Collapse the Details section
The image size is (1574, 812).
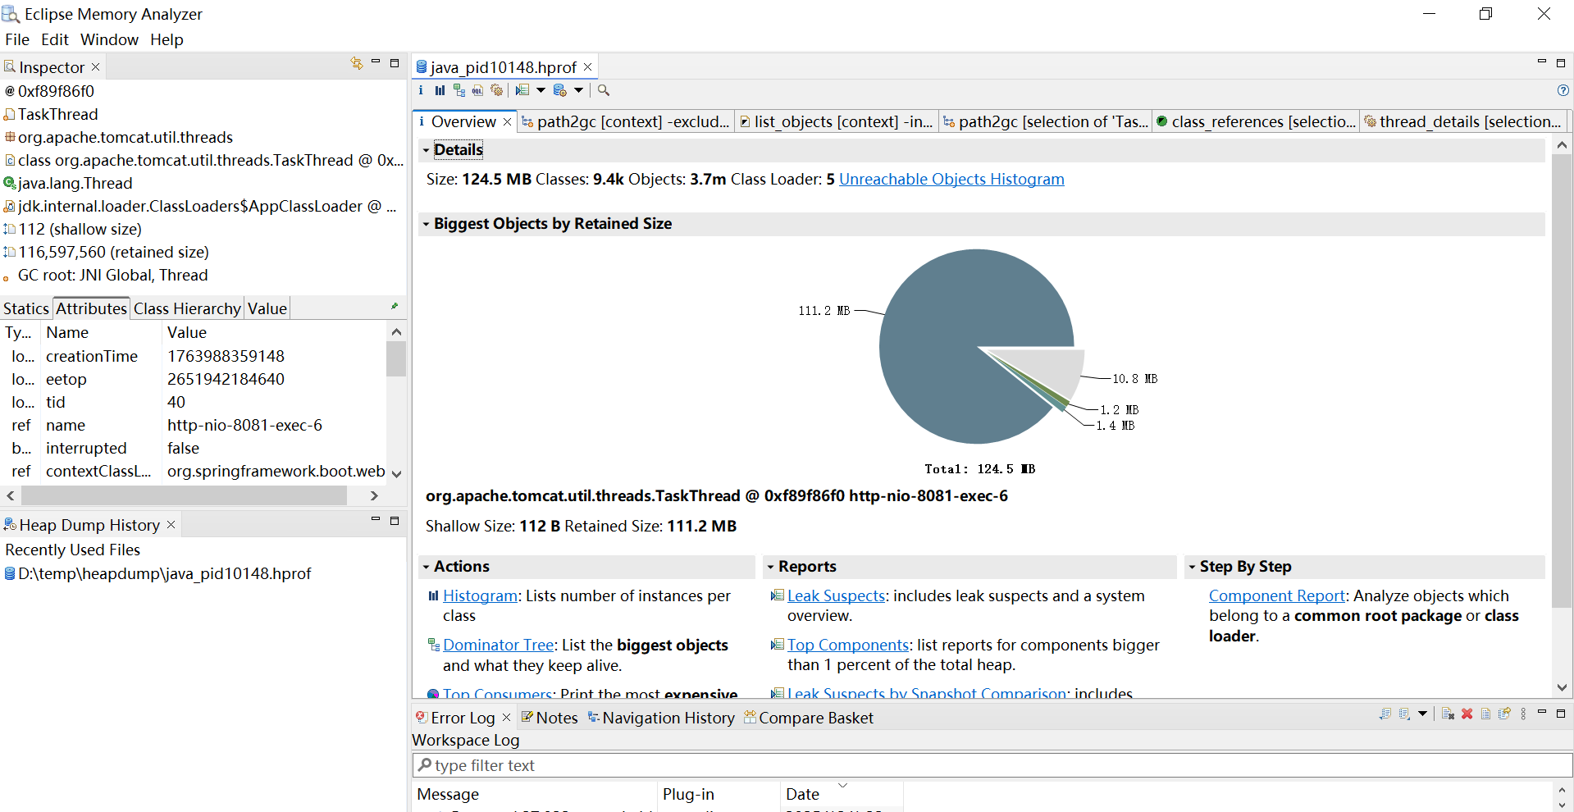click(426, 150)
